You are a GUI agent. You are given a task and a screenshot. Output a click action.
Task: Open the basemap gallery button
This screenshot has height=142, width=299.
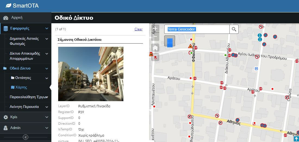tap(170, 41)
